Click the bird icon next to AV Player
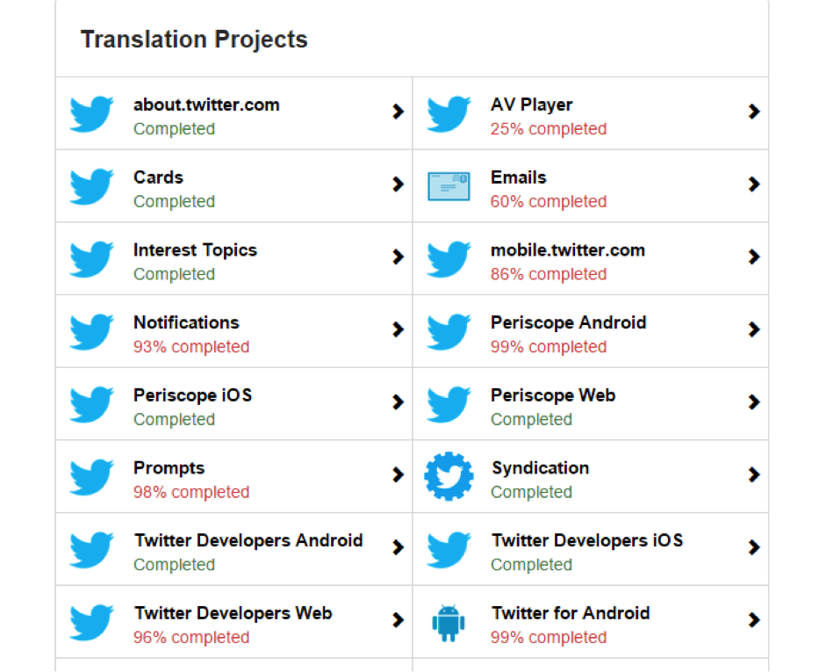This screenshot has height=672, width=826. [x=449, y=113]
